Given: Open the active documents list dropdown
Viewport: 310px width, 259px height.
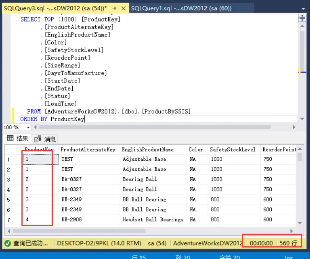Looking at the screenshot, I should click(x=303, y=9).
